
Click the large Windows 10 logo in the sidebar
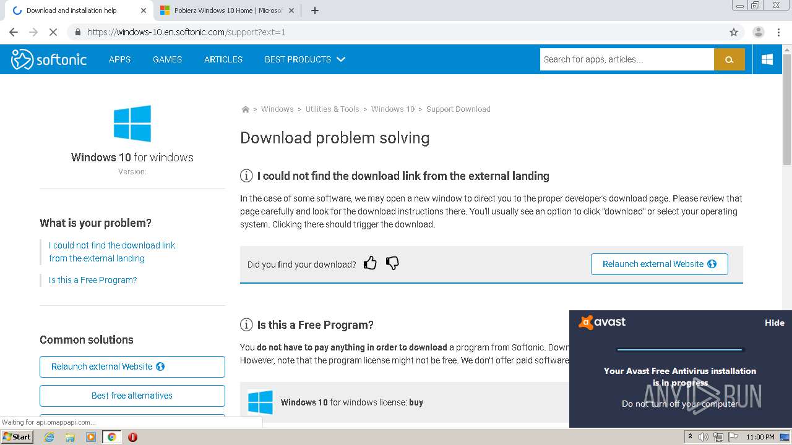pyautogui.click(x=132, y=124)
